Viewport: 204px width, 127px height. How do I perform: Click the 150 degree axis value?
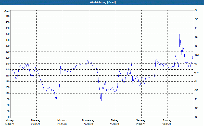pyautogui.click(x=8, y=87)
